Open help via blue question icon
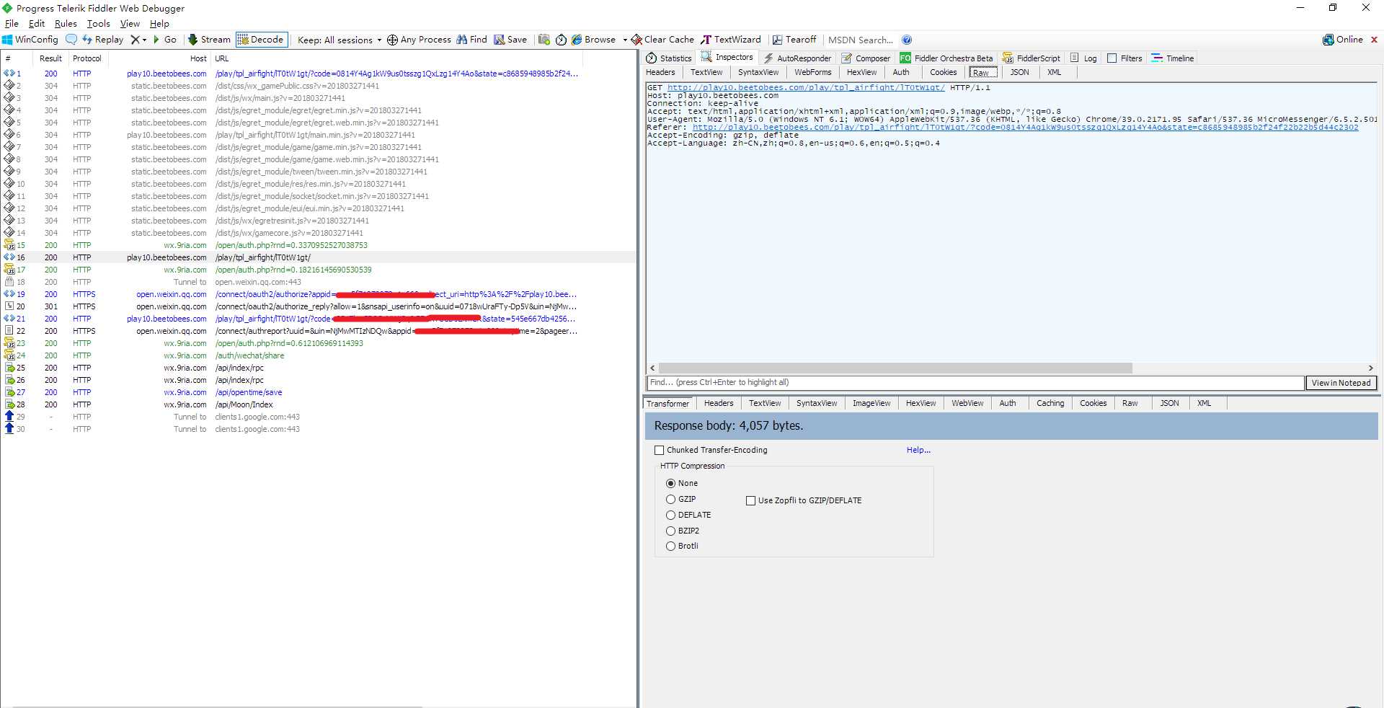 click(907, 40)
